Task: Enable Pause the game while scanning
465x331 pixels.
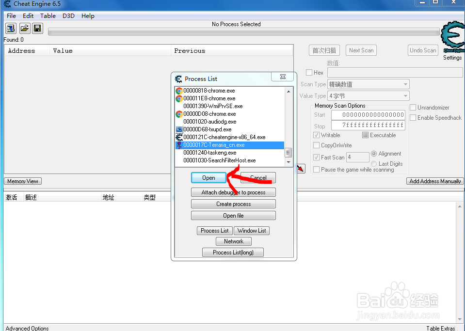Action: tap(317, 170)
